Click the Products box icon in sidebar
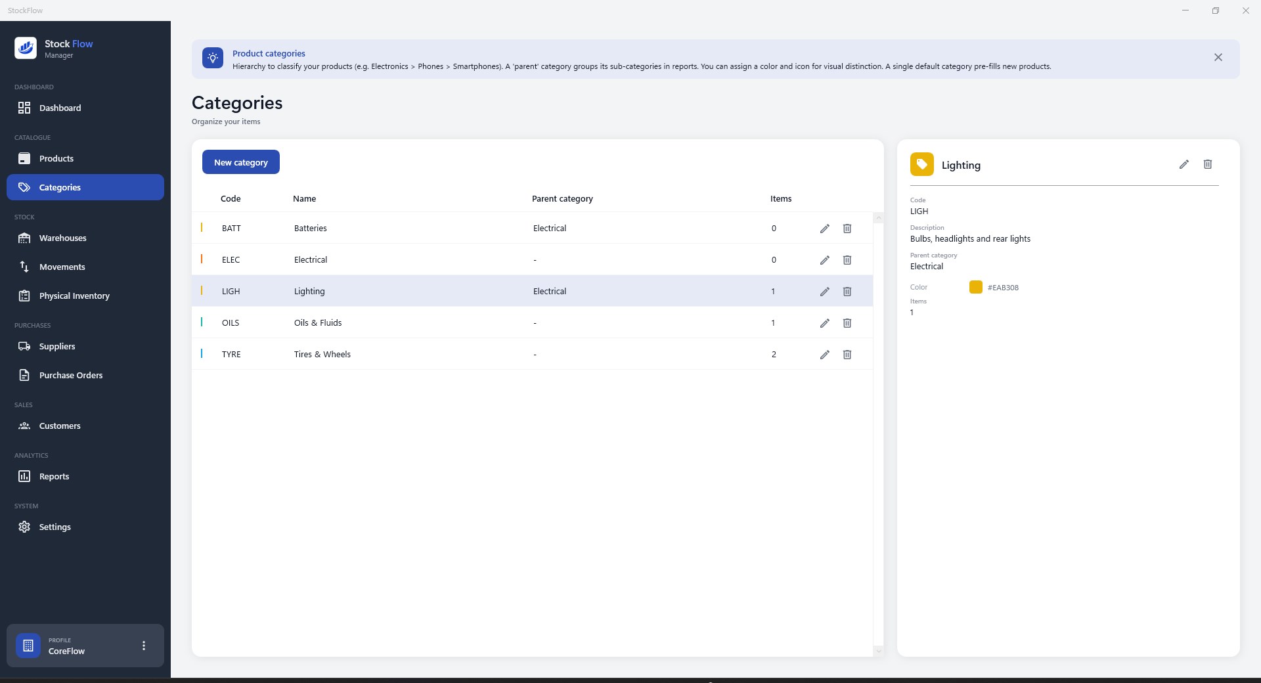1261x683 pixels. [24, 158]
